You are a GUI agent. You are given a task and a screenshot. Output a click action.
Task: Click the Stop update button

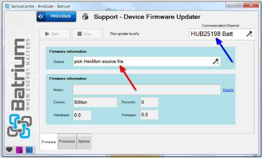pos(87,34)
